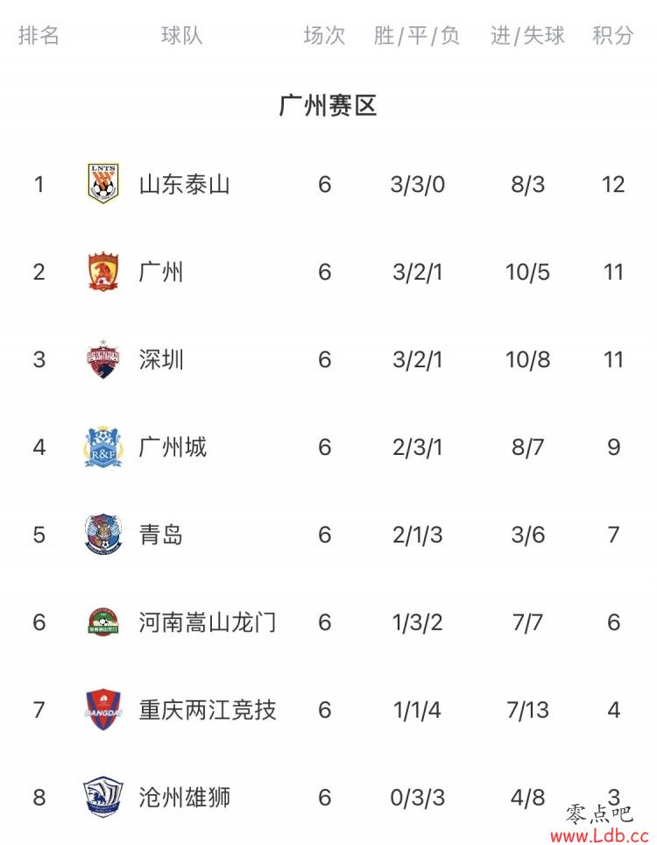Select the Chongqing Liangjiang Dangdai crest
This screenshot has width=657, height=845.
tap(102, 710)
